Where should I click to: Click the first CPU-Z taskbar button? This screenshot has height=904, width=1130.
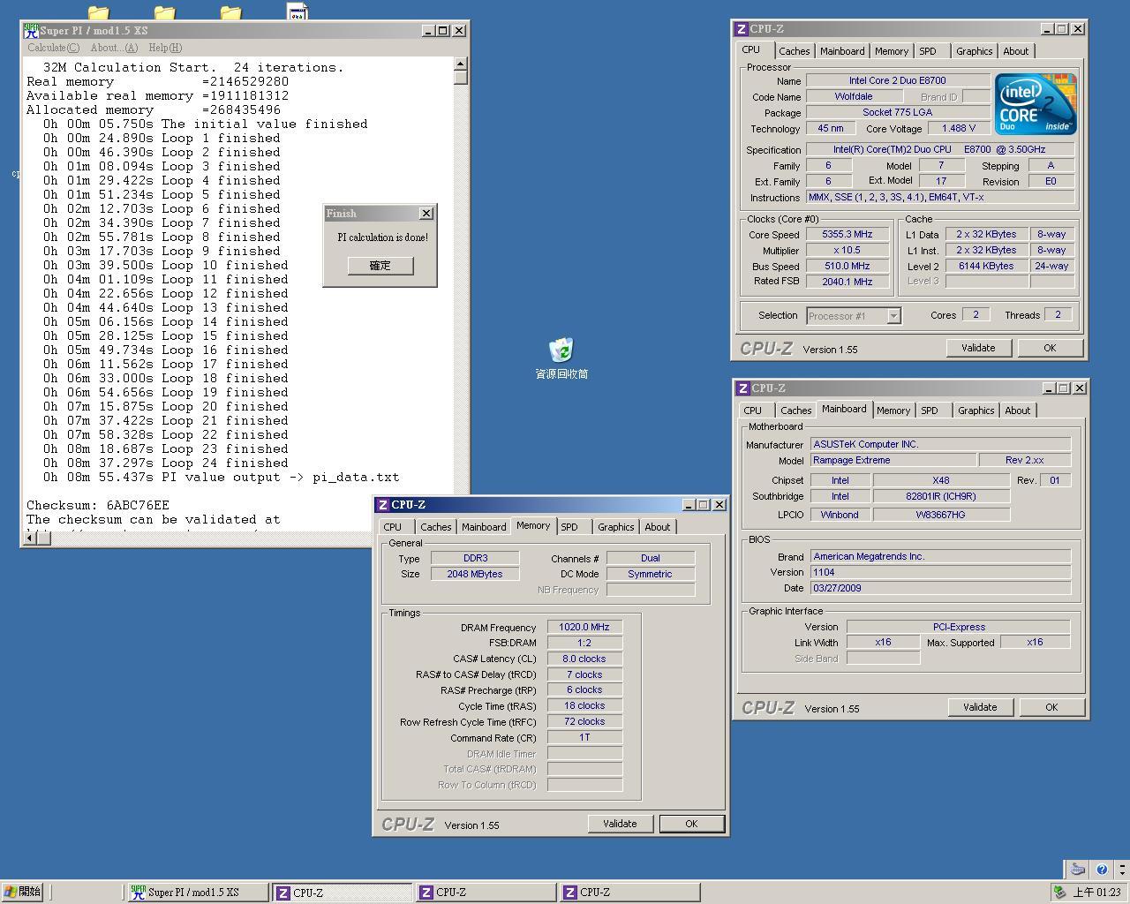coord(343,893)
